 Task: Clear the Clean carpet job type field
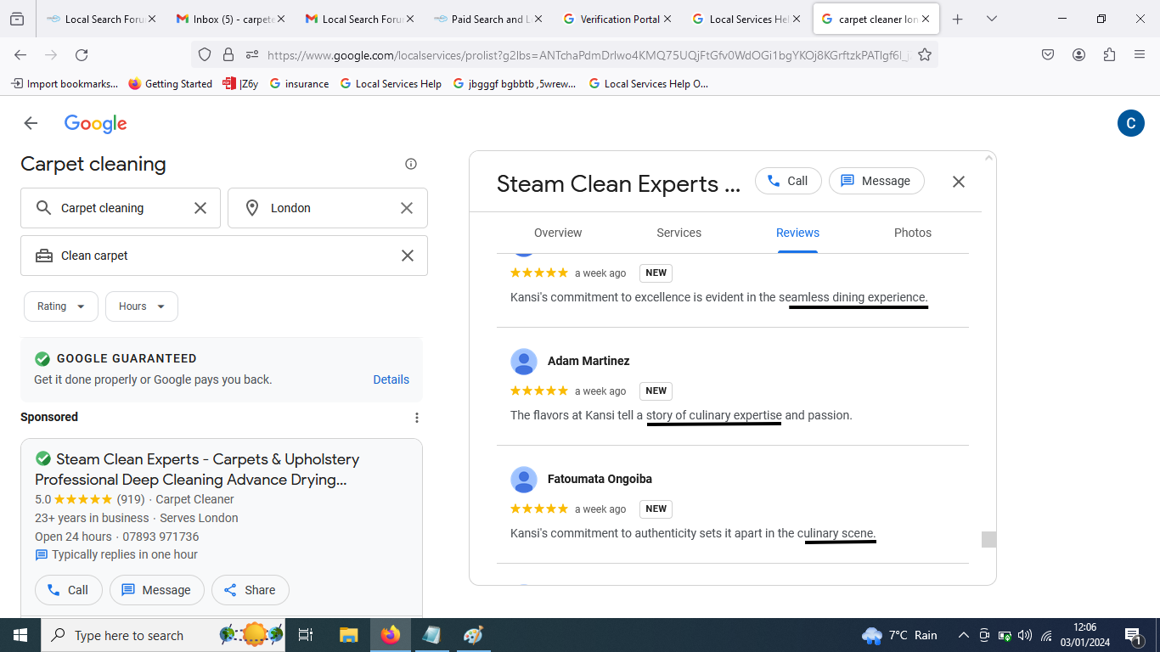coord(408,256)
